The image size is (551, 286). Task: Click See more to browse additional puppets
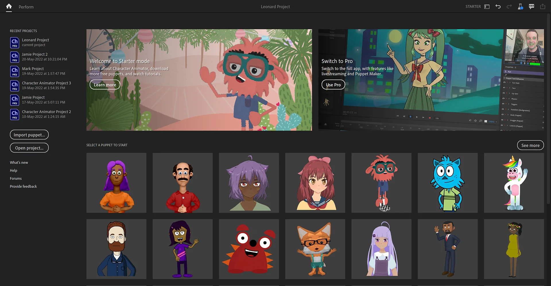(530, 145)
